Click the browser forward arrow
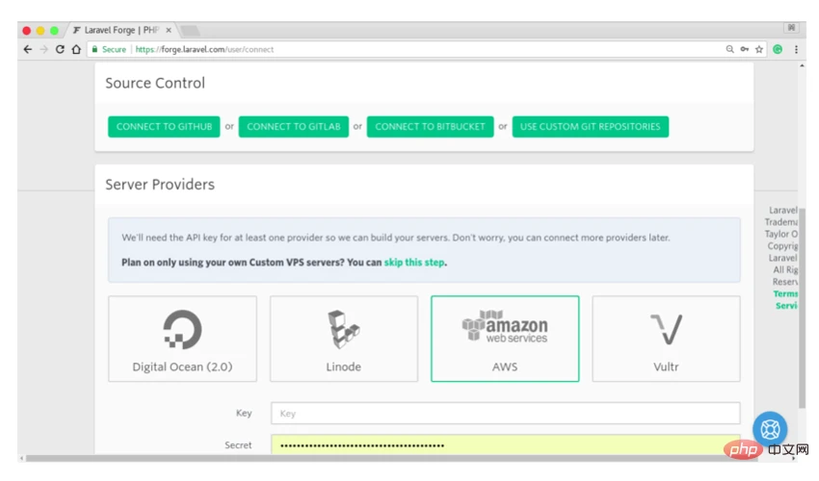Viewport: 819px width, 481px height. [x=44, y=49]
